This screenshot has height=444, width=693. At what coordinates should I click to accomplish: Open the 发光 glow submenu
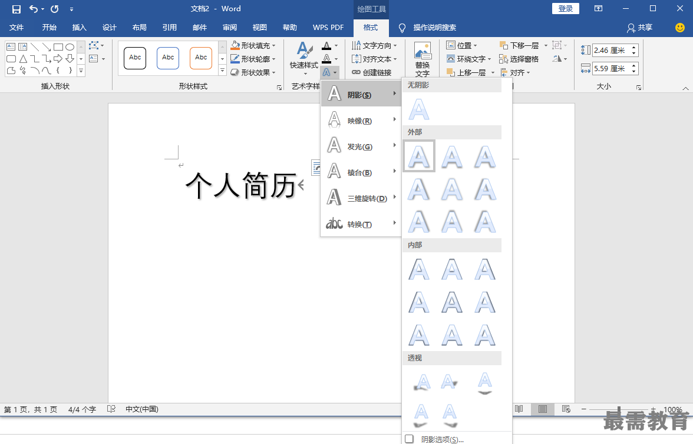coord(361,145)
